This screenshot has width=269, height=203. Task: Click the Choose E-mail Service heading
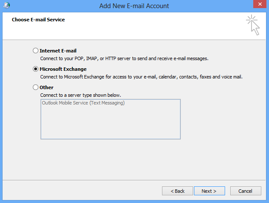tap(38, 20)
